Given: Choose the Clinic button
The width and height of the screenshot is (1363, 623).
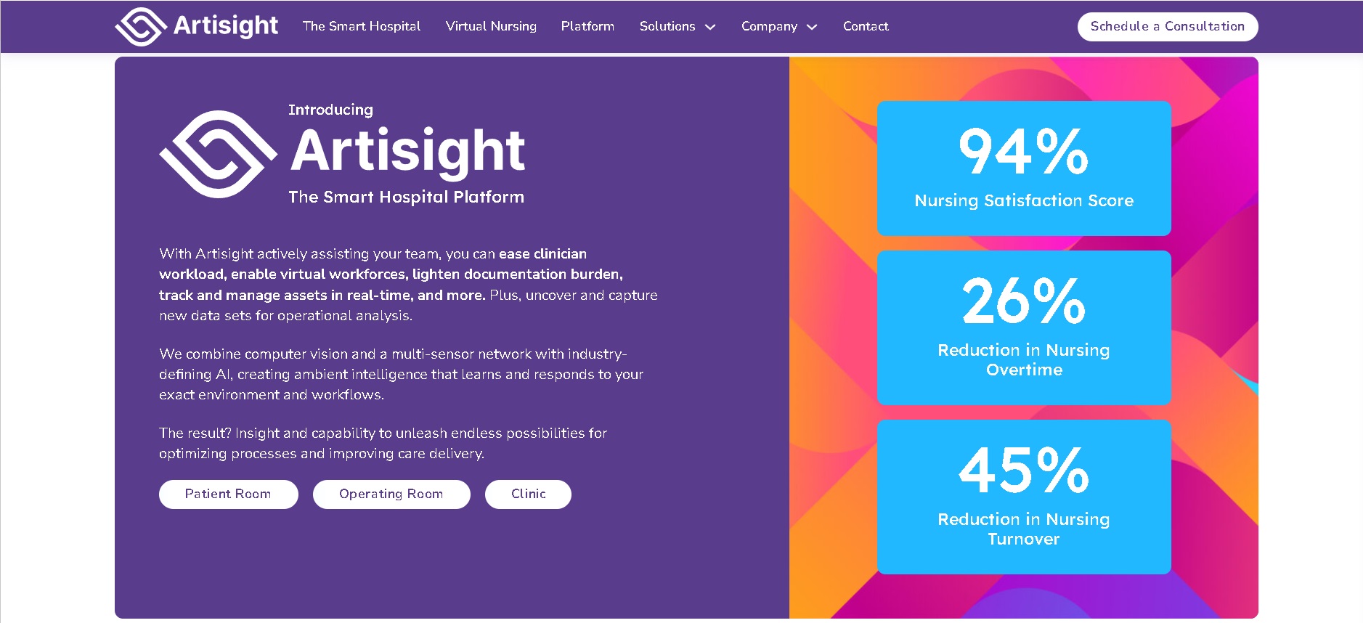Looking at the screenshot, I should [x=528, y=494].
